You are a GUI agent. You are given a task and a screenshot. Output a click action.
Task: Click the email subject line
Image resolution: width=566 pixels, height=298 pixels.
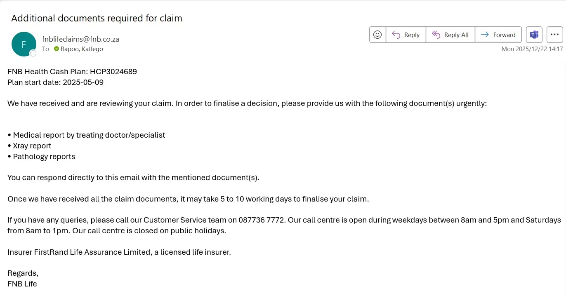tap(97, 18)
